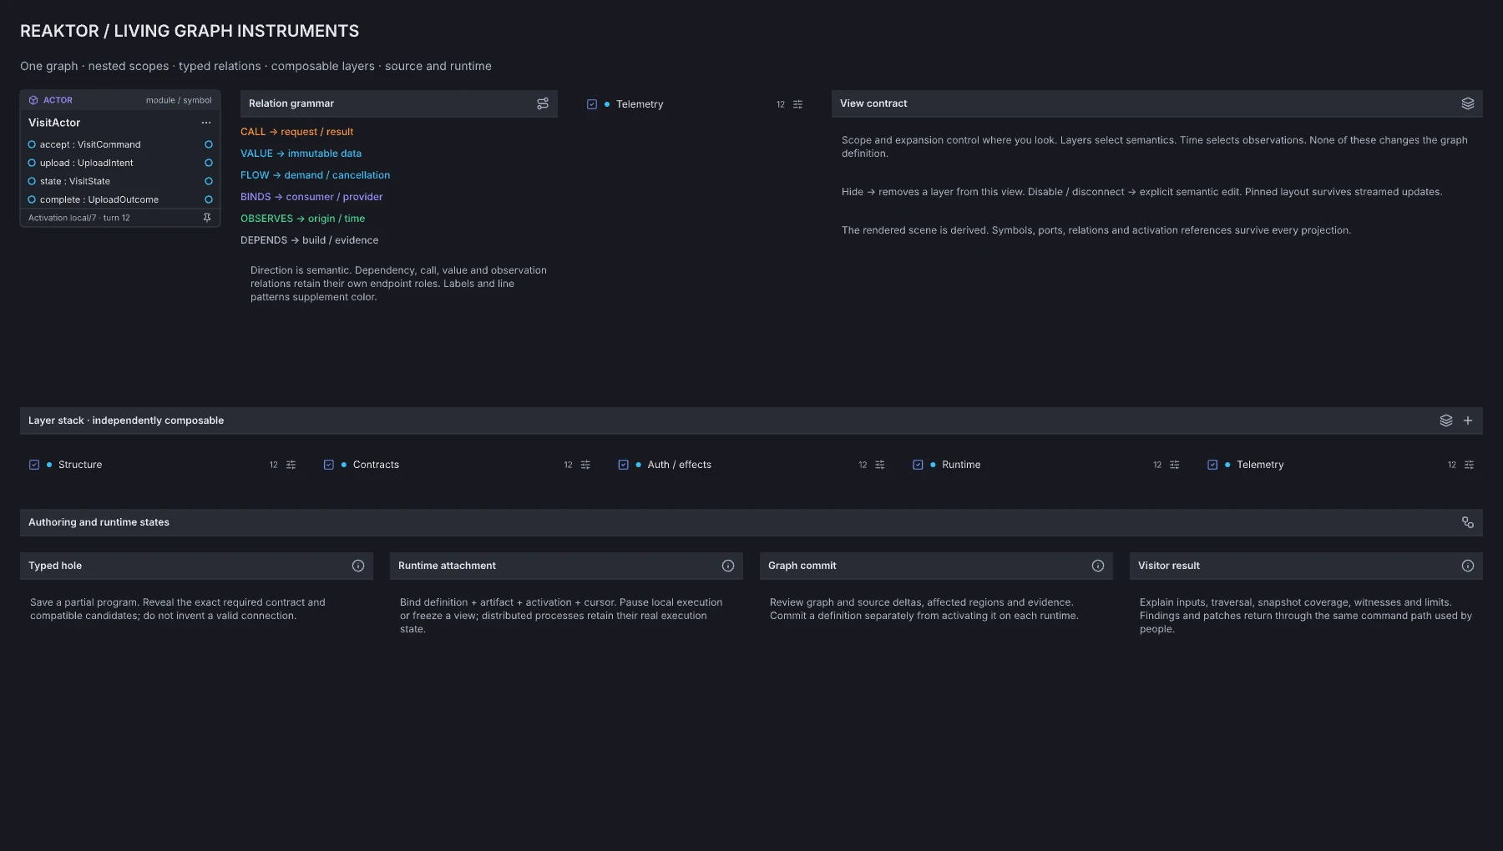Pin the Activation local/7 footer
Screen dimensions: 1503x851
click(207, 218)
